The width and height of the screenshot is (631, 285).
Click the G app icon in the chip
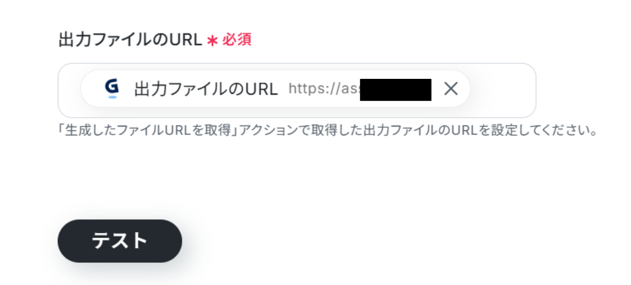[x=112, y=89]
